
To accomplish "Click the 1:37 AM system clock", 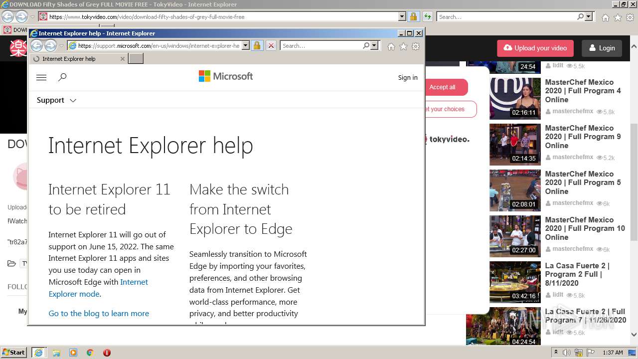I will click(613, 353).
